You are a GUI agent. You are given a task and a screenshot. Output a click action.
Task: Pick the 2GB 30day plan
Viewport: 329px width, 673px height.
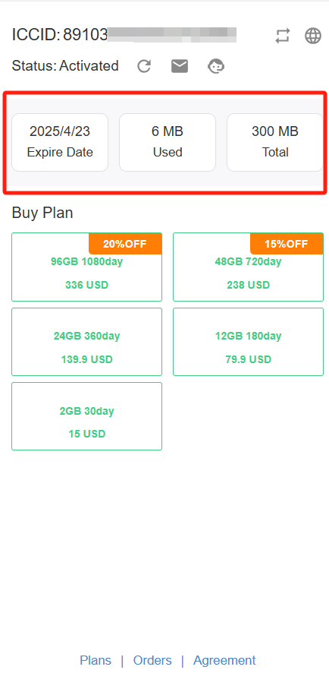tap(86, 416)
